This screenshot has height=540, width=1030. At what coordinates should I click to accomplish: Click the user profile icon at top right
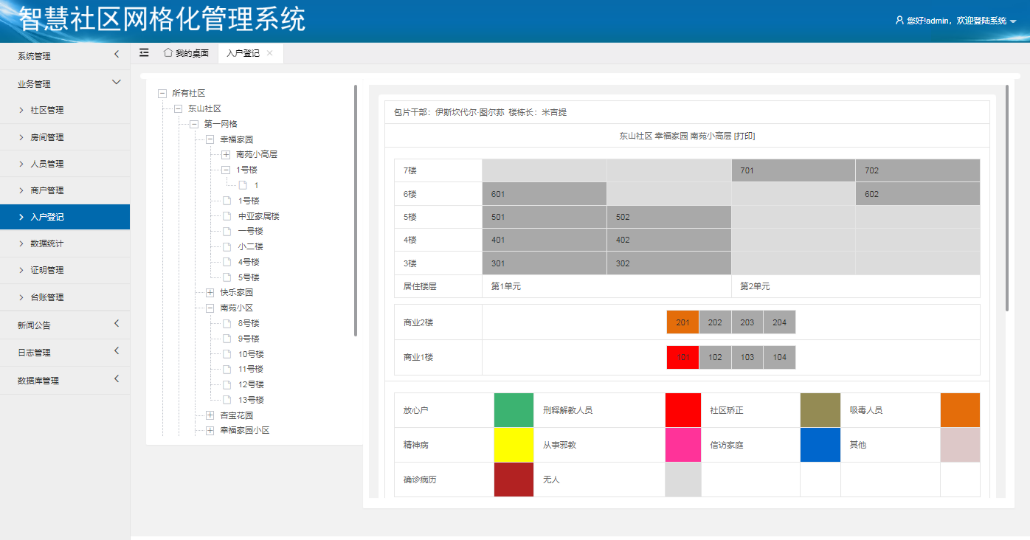pos(899,21)
